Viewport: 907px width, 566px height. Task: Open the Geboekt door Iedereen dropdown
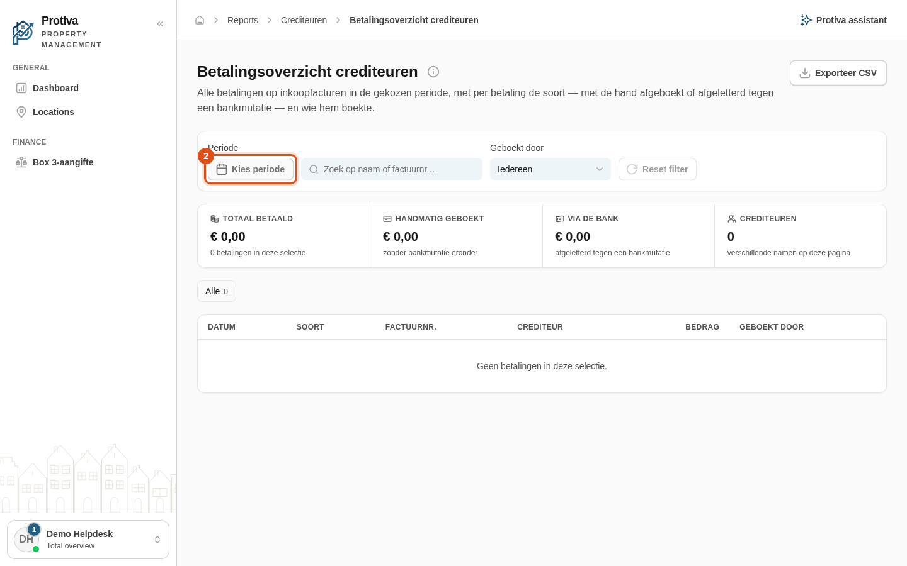[550, 169]
